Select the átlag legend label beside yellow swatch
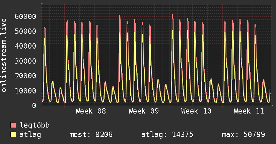Screen dimensions: 276x144 click(30, 135)
